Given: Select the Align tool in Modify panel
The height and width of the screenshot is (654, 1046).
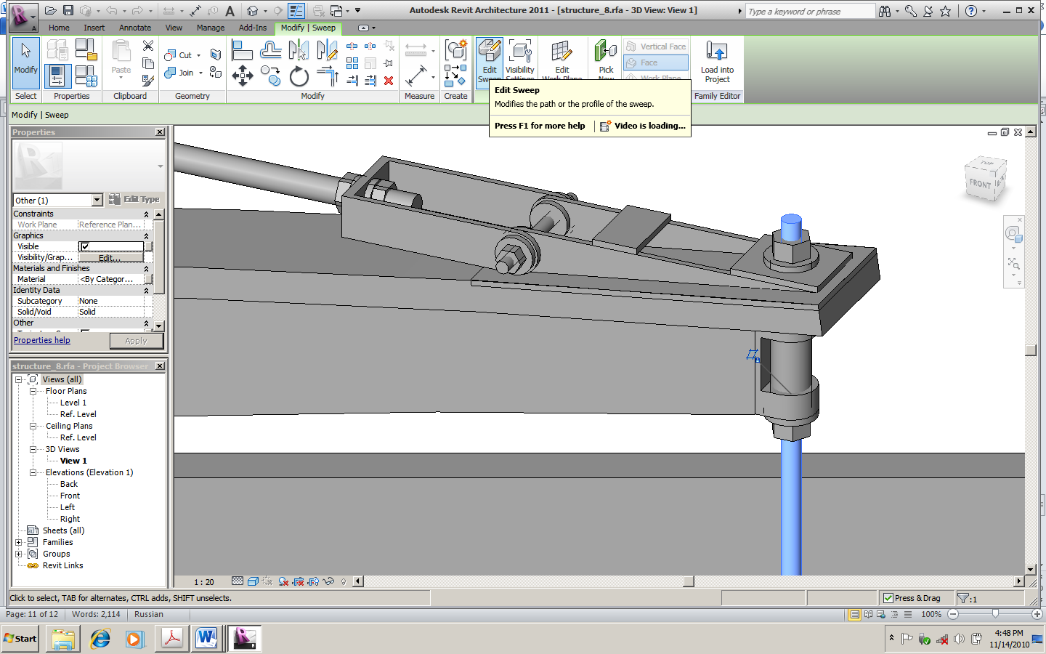Looking at the screenshot, I should click(x=242, y=50).
